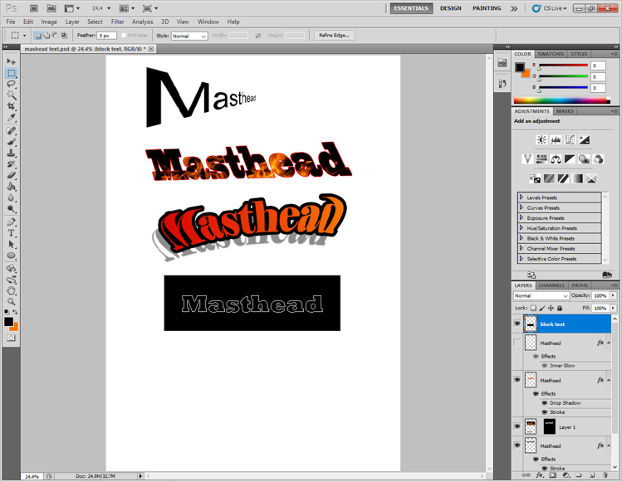Click the toolbox foreground color swatch
The image size is (622, 482).
pos(8,321)
